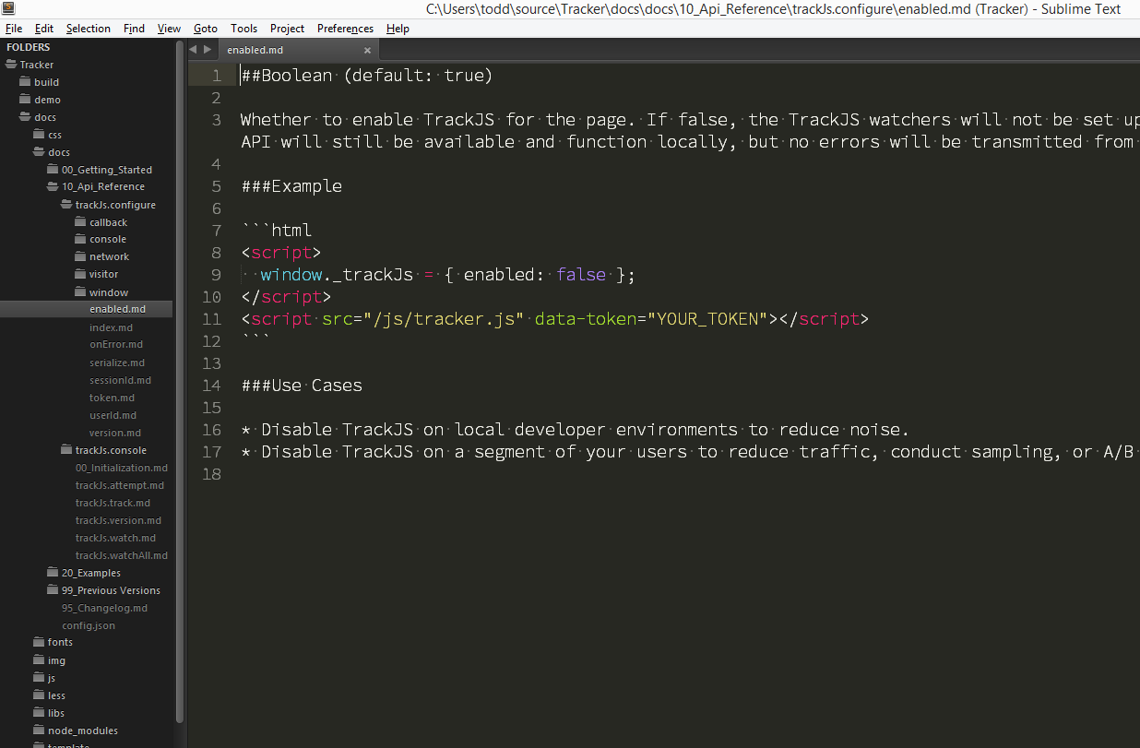Image resolution: width=1140 pixels, height=748 pixels.
Task: Open the Project menu
Action: [x=288, y=29]
